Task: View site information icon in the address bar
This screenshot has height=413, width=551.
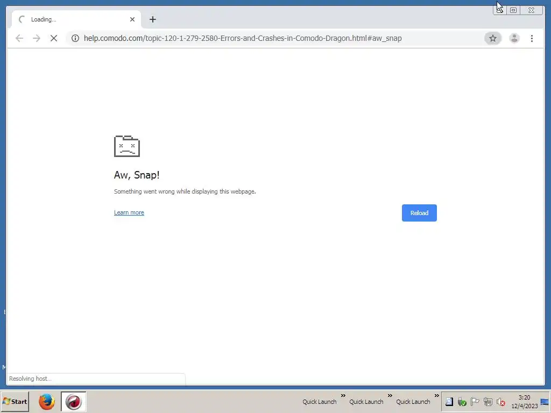Action: 75,38
